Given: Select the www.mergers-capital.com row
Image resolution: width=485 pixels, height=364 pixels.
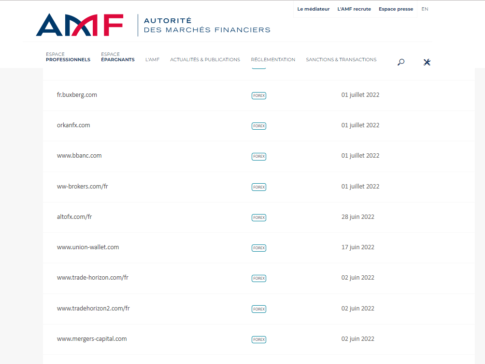Looking at the screenshot, I should (92, 339).
